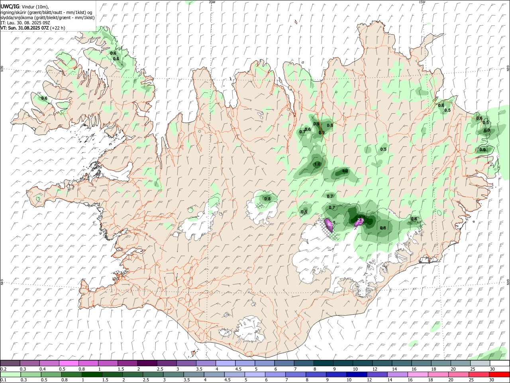Click the orchid 0.4 swatch in upper legend row

tap(49, 363)
